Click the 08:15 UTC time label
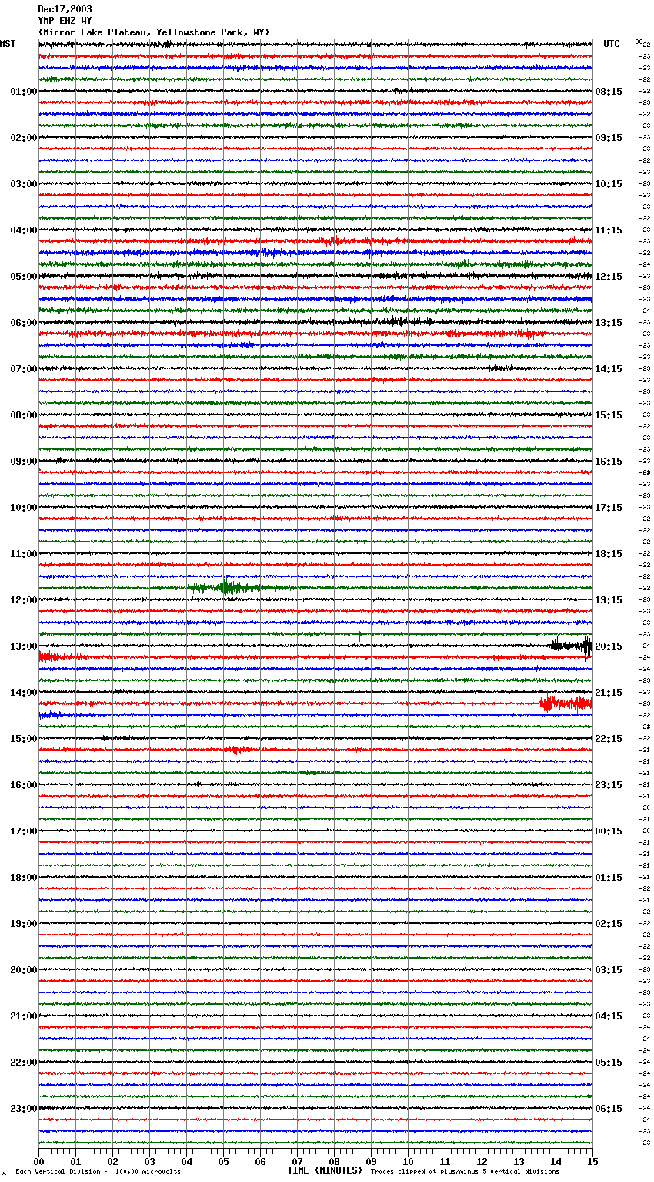This screenshot has height=1182, width=654. click(609, 92)
